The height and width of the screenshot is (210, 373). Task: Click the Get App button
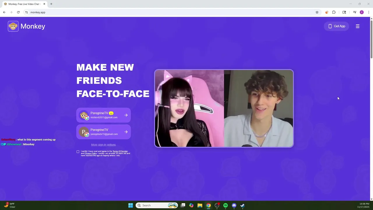pos(337,26)
